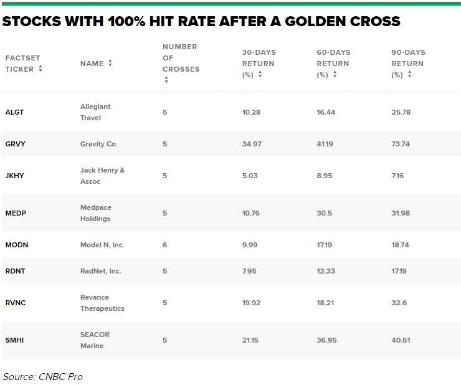The image size is (461, 385).
Task: Click the MEDP ticker
Action: click(16, 213)
